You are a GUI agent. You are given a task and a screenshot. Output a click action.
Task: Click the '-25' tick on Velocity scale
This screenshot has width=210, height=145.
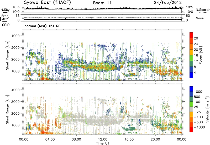198,112
